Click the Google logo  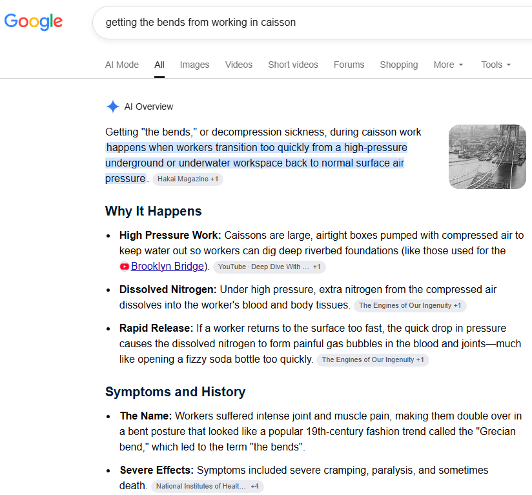[x=34, y=22]
